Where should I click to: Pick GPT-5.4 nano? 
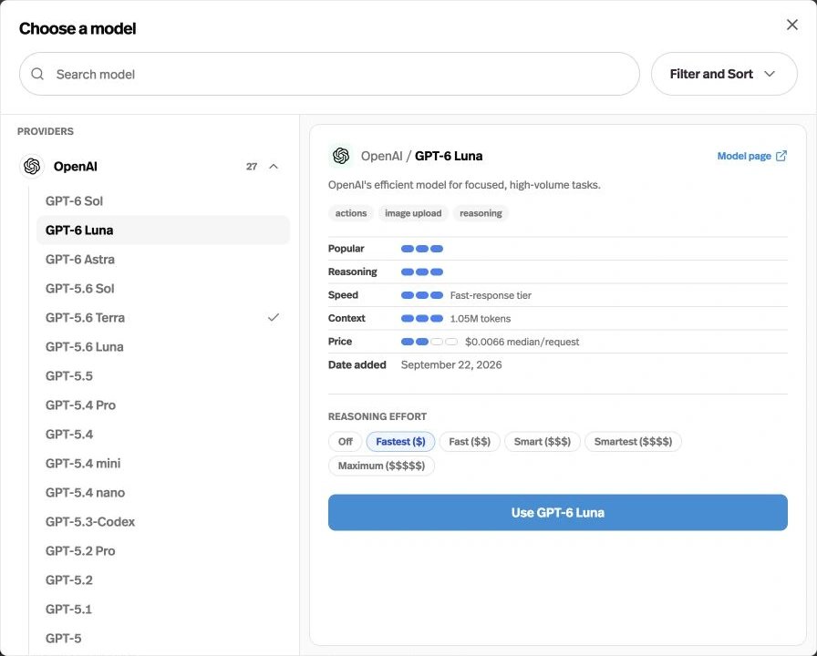coord(162,493)
